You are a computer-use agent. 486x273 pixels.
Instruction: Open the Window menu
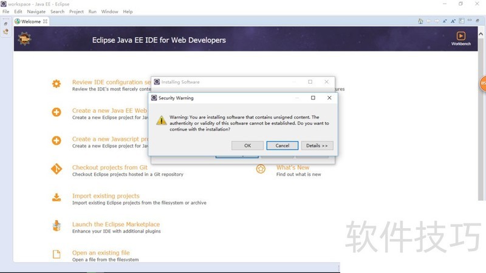click(x=109, y=12)
